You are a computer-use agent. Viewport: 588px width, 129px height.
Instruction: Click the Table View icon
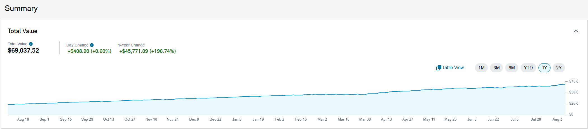pyautogui.click(x=439, y=68)
